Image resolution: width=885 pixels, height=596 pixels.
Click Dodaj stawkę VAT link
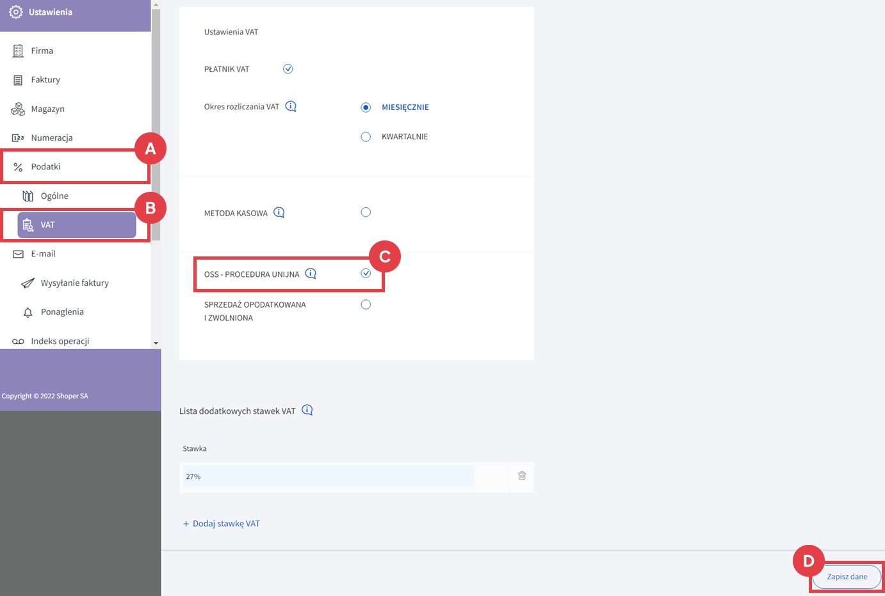point(222,524)
